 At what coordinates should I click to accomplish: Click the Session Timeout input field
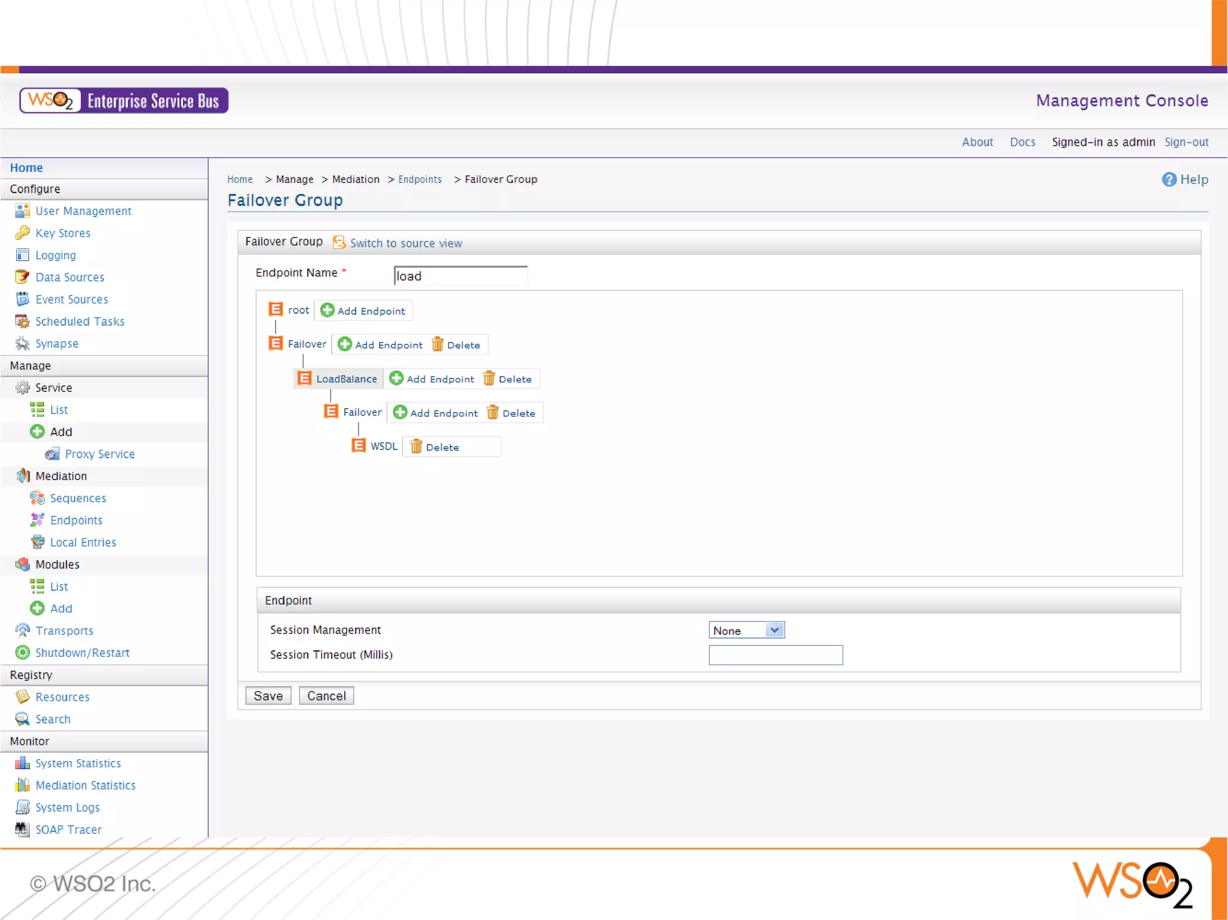pos(775,654)
